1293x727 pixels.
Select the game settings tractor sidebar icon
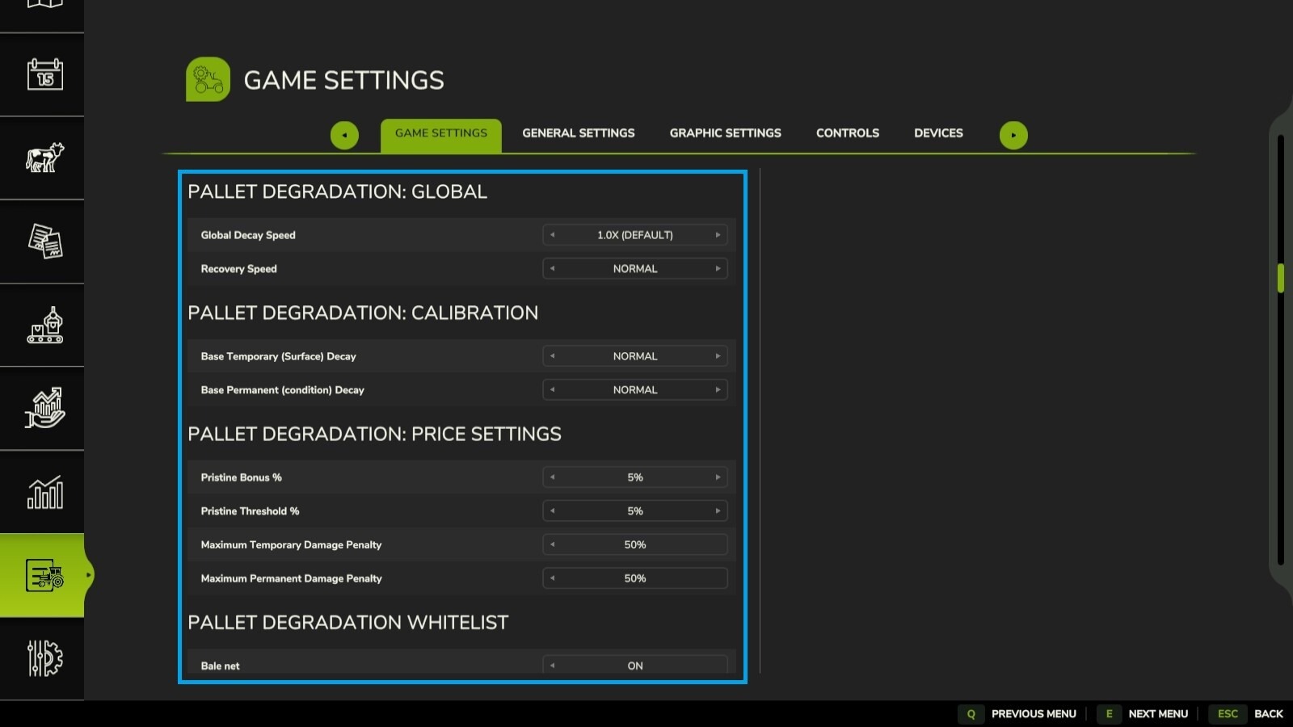[x=44, y=575]
